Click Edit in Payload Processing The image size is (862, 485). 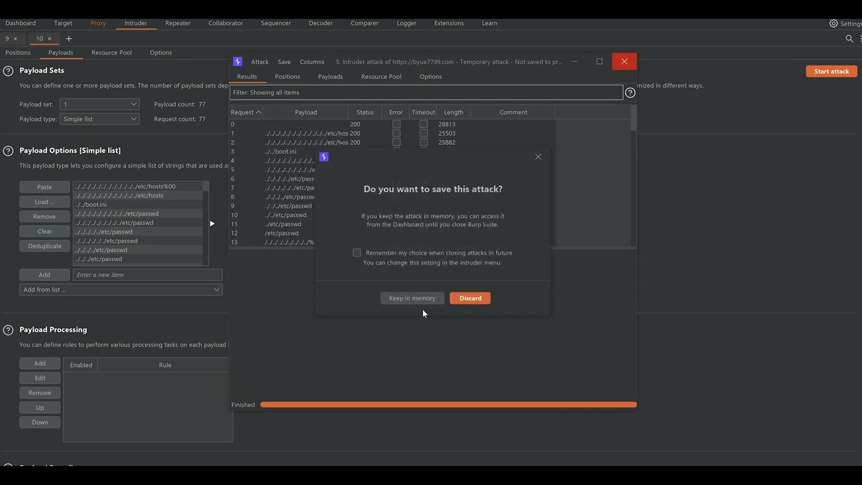[x=40, y=379]
